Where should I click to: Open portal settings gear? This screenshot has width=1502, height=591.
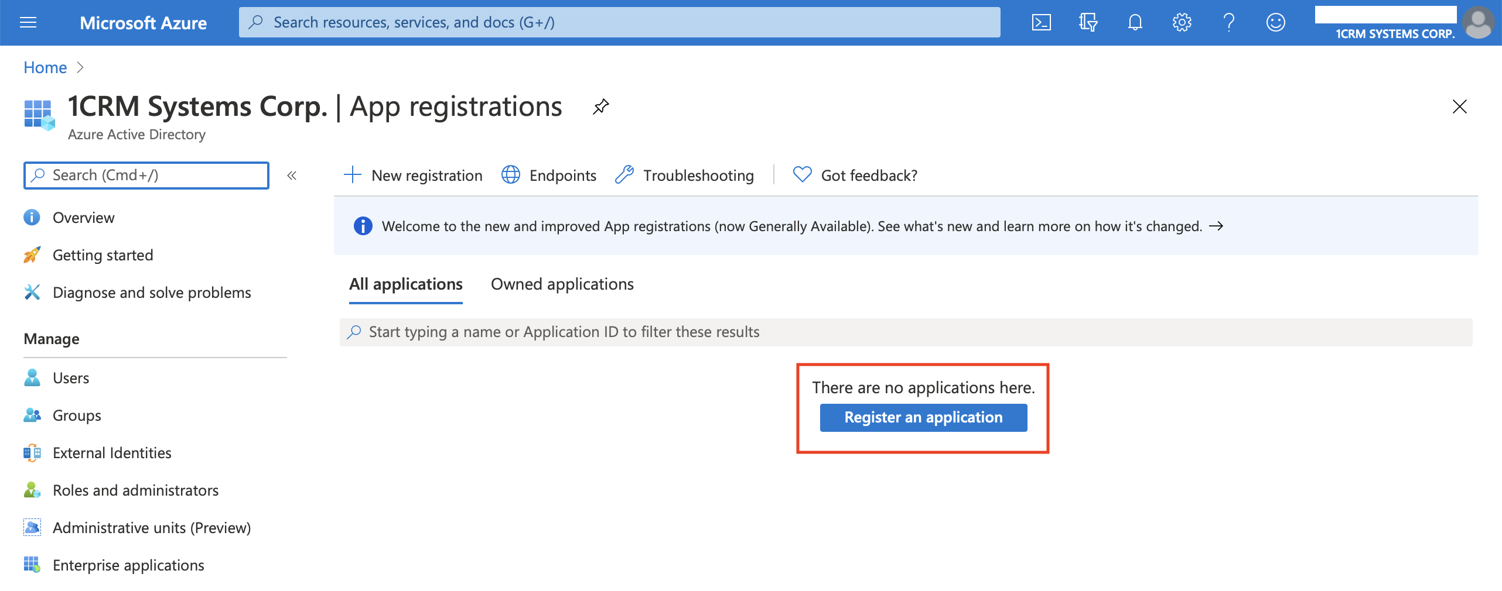[1182, 23]
